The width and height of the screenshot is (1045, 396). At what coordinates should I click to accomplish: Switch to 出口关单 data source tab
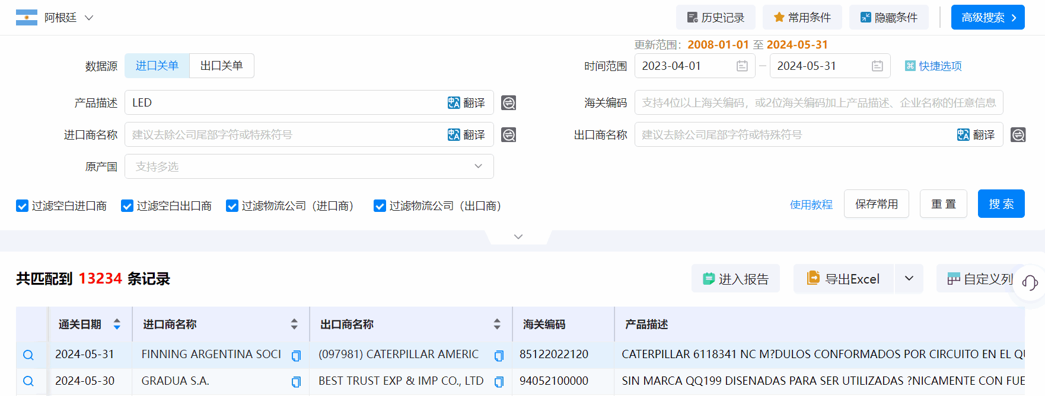221,66
